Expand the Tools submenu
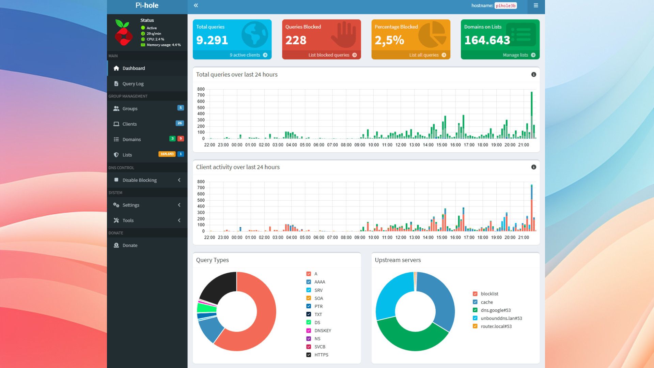This screenshot has width=654, height=368. tap(147, 220)
